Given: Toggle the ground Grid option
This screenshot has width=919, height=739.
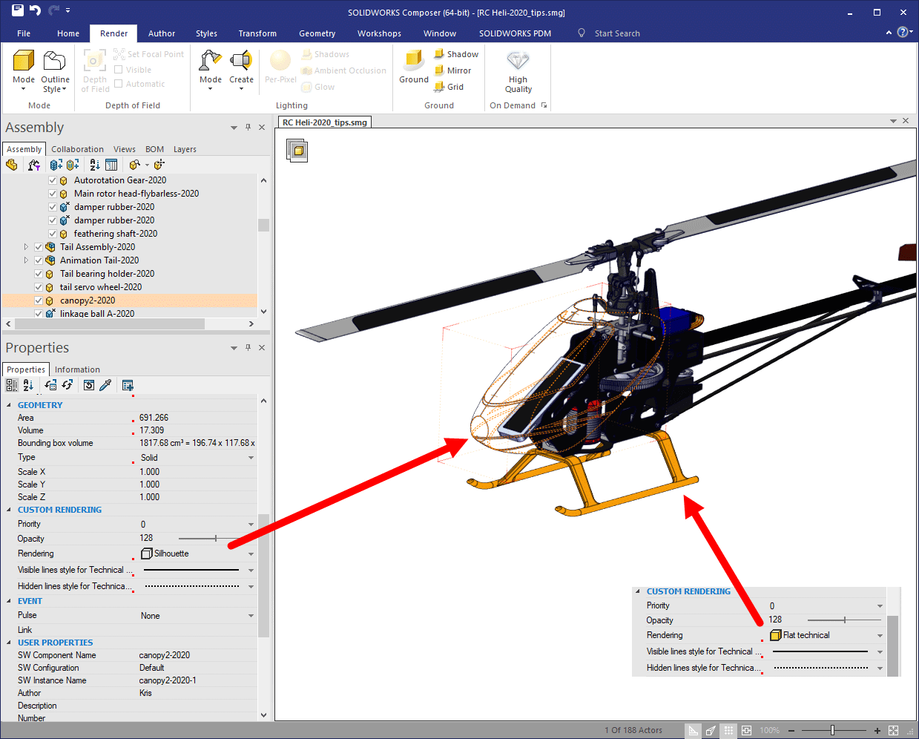Looking at the screenshot, I should 449,87.
